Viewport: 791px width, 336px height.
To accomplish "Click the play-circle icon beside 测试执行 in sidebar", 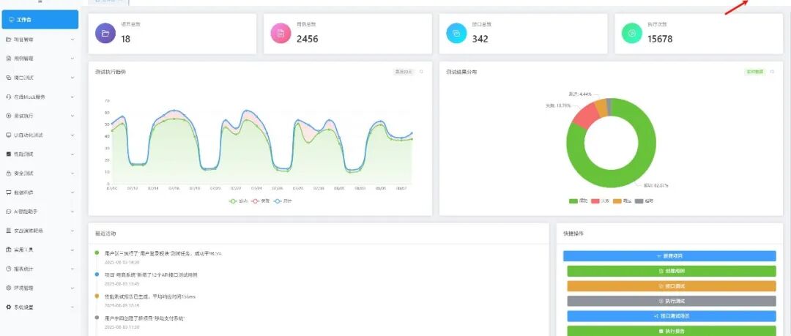I will pos(9,116).
